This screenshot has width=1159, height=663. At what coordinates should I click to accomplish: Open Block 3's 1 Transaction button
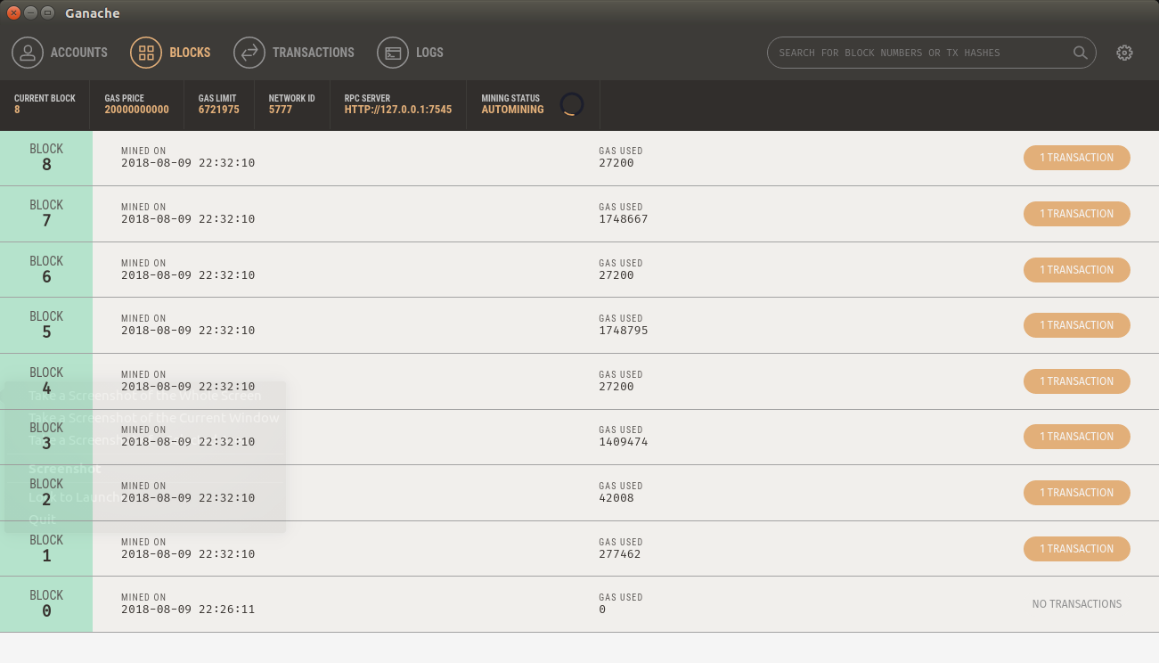tap(1077, 437)
